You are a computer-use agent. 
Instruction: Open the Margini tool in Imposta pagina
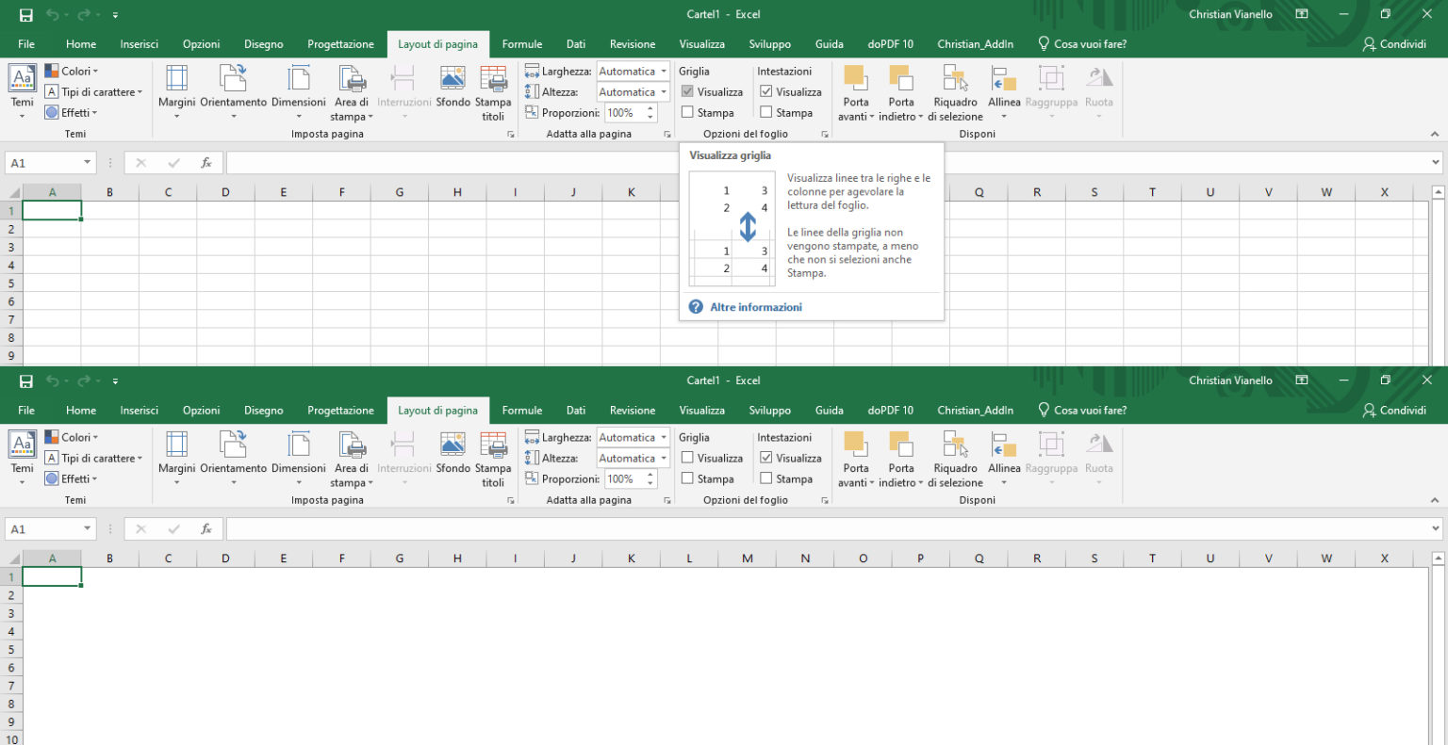(x=175, y=91)
